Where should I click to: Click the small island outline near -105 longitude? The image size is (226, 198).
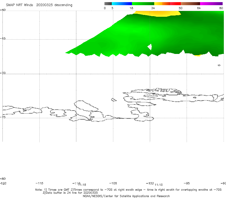114,100
